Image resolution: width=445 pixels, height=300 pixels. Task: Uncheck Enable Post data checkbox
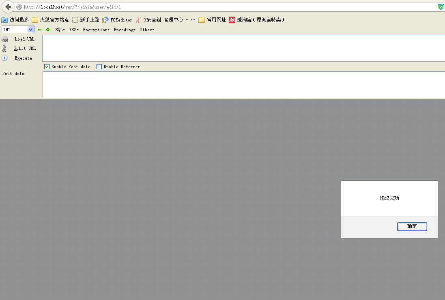pos(47,66)
